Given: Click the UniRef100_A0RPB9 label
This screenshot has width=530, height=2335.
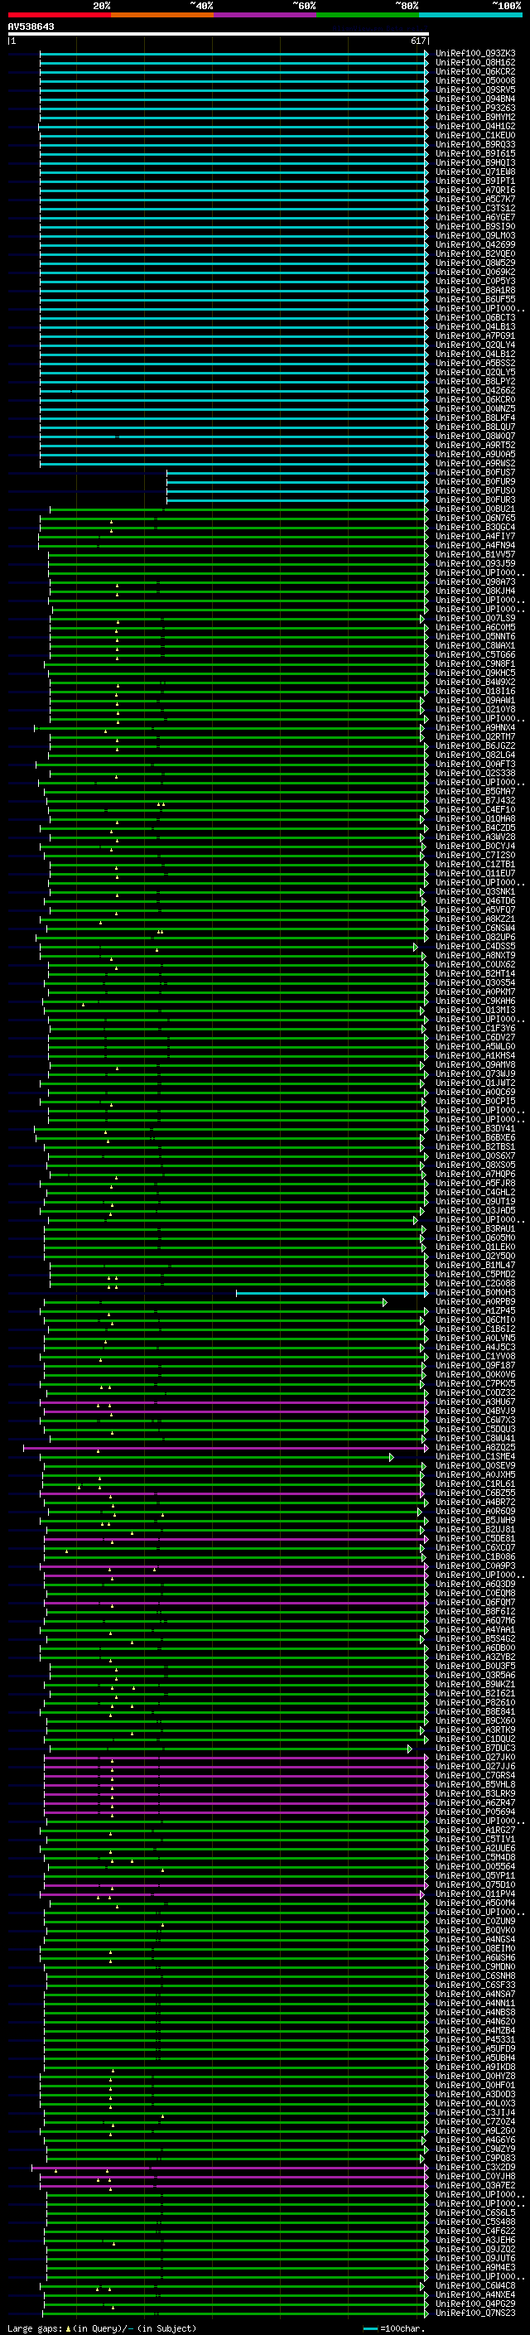Looking at the screenshot, I should tap(475, 1301).
